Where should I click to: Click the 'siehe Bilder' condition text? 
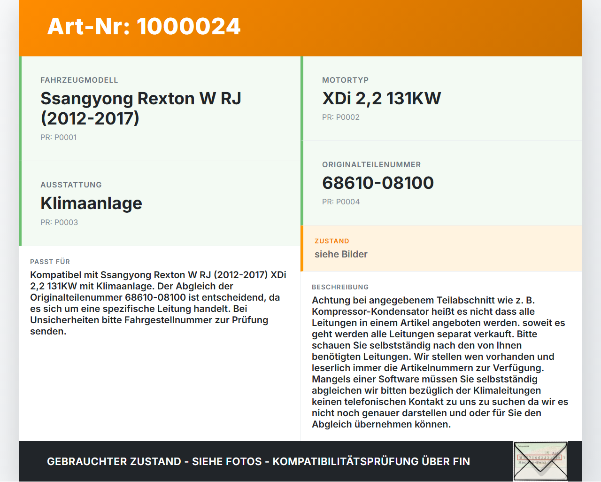(x=341, y=254)
